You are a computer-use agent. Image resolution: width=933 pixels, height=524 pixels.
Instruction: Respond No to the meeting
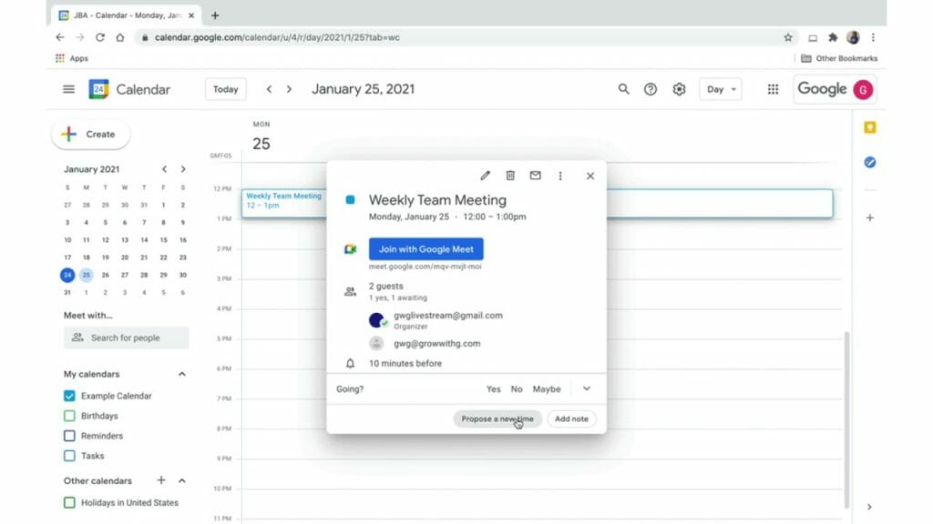(517, 389)
